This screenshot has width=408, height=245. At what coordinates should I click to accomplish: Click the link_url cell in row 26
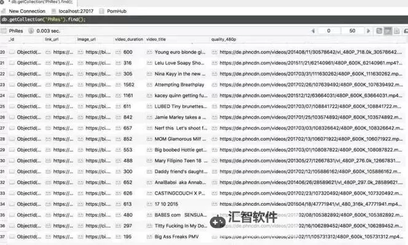tap(63, 118)
